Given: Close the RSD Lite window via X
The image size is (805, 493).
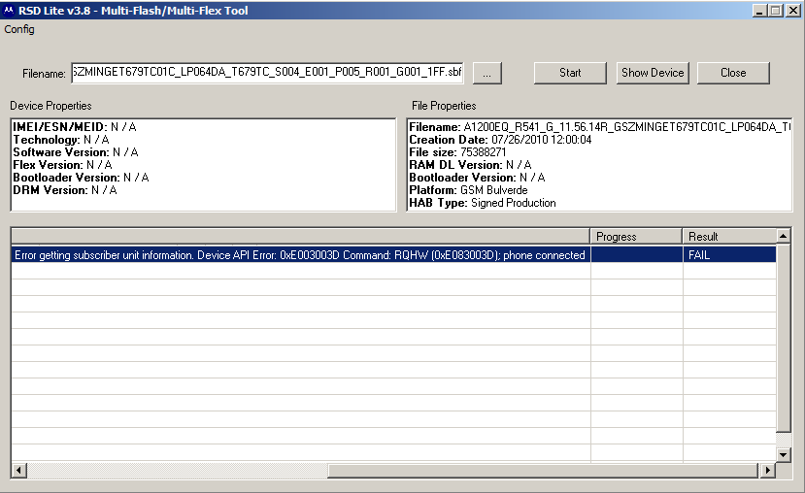Looking at the screenshot, I should 792,11.
